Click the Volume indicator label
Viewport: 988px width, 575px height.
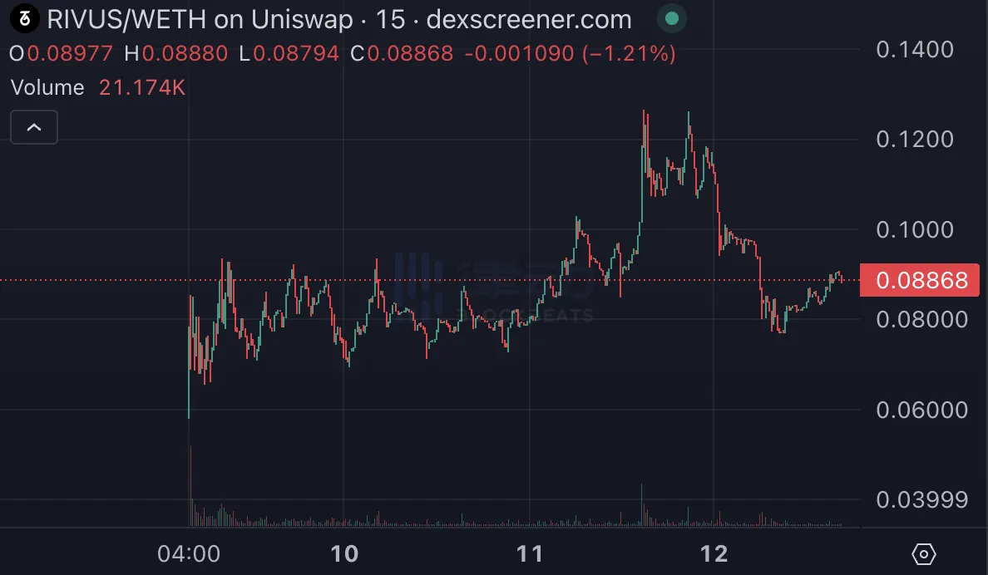tap(47, 88)
